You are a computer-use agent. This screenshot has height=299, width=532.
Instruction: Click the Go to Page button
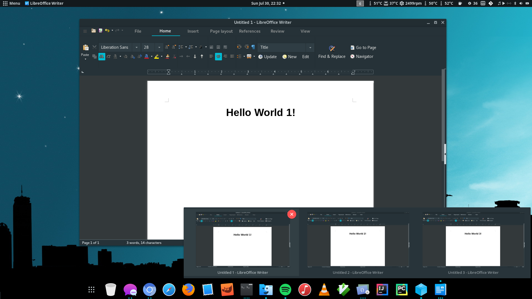pos(363,48)
